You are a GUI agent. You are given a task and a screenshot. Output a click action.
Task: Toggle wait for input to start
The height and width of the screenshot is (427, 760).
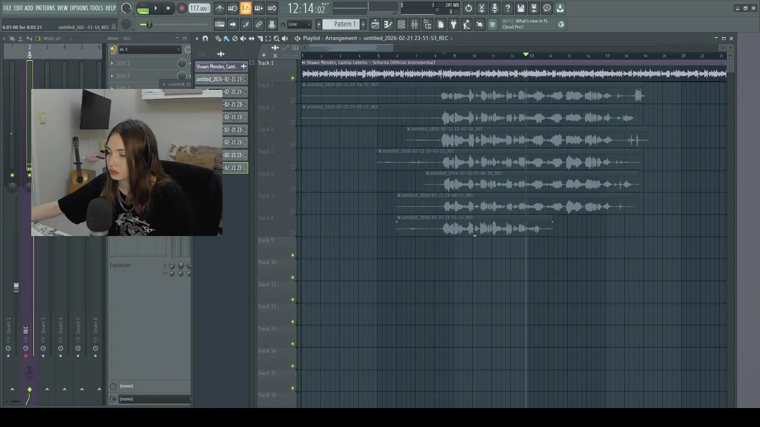[233, 8]
